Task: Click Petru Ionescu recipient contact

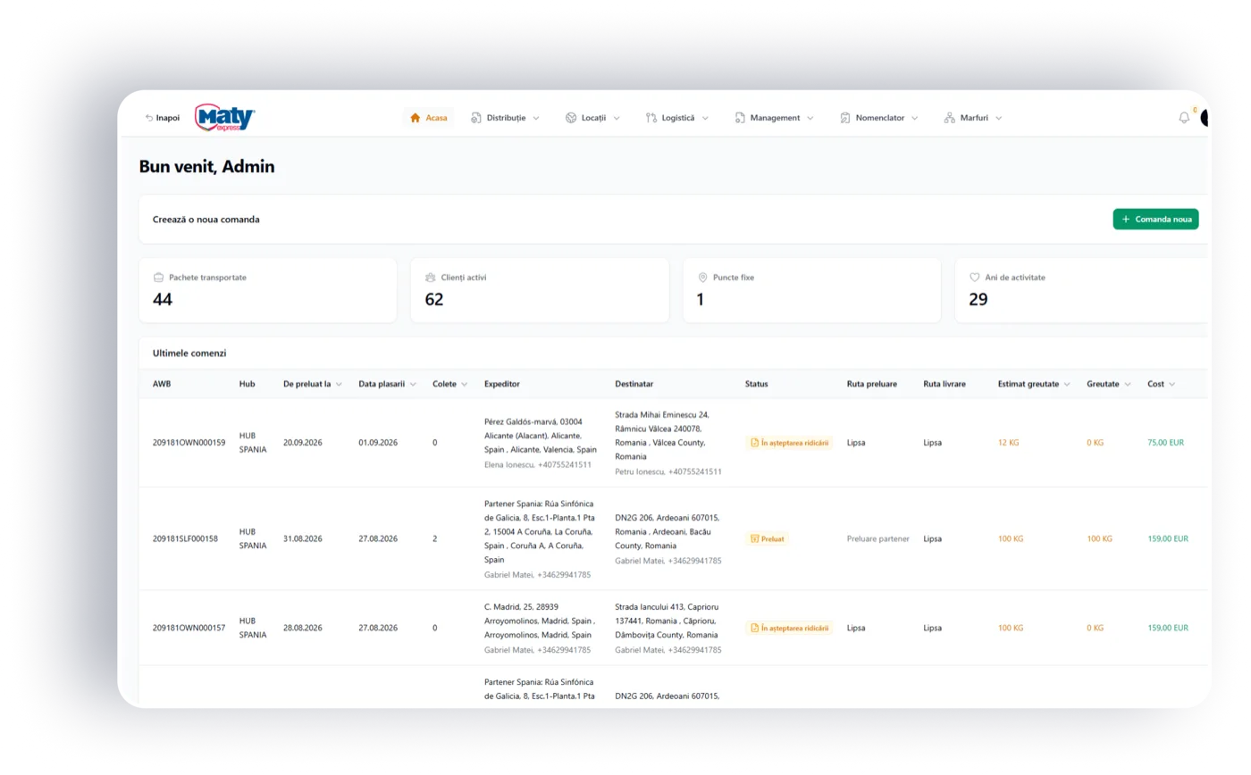Action: click(668, 471)
